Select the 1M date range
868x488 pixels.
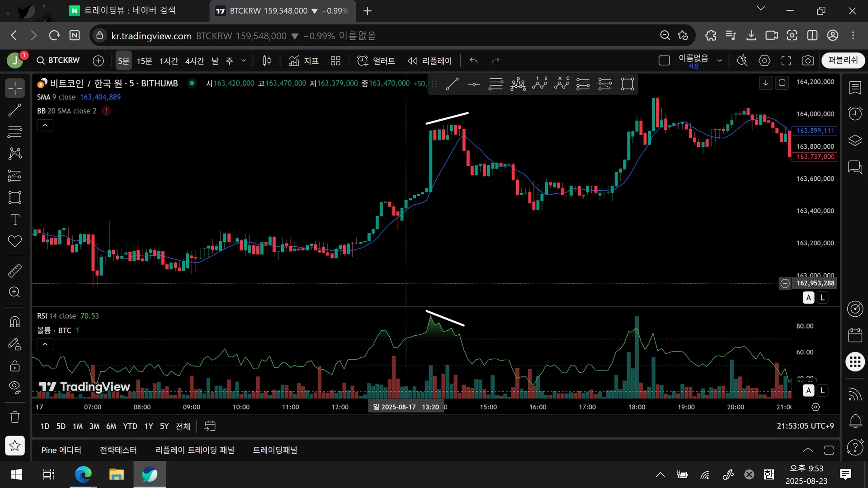(77, 426)
